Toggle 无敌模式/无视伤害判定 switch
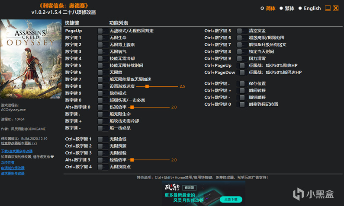This screenshot has height=206, width=344. pos(103,31)
